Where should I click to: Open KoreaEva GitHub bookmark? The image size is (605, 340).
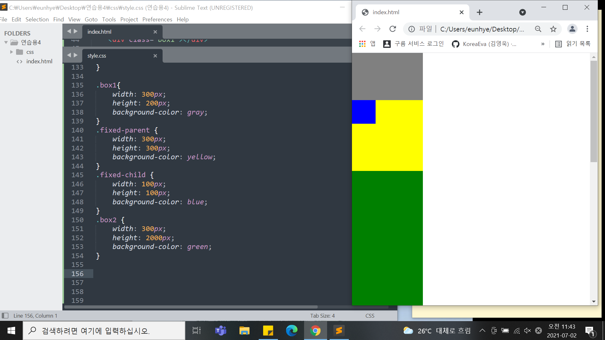tap(484, 44)
